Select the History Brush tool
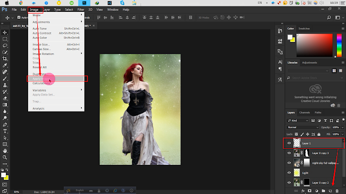The image size is (346, 194). (5, 92)
